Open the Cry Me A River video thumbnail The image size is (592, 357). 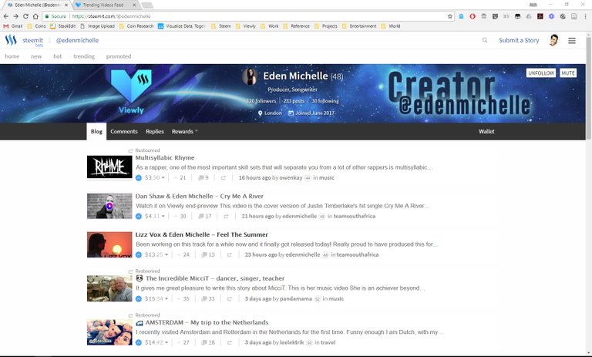(109, 206)
